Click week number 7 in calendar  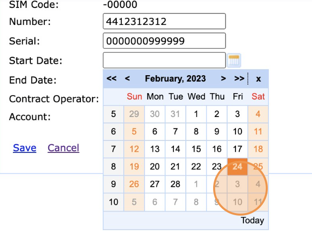point(113,149)
